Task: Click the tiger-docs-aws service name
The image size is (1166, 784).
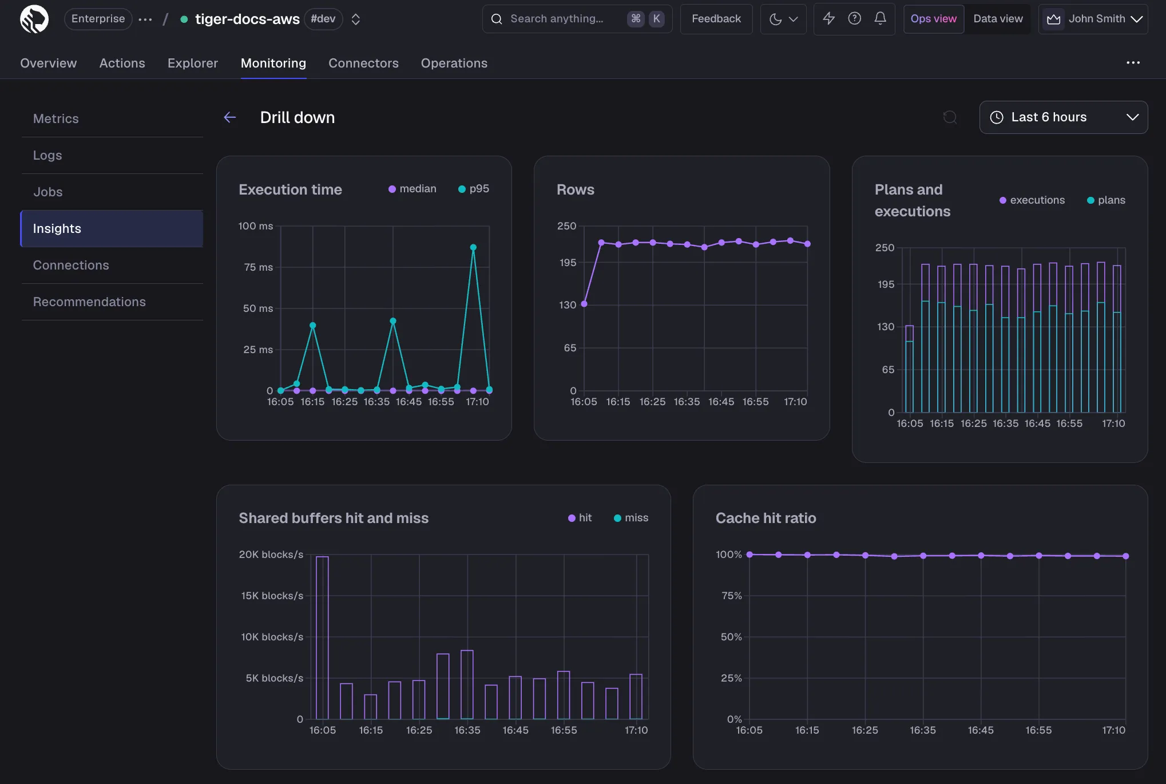Action: 247,19
